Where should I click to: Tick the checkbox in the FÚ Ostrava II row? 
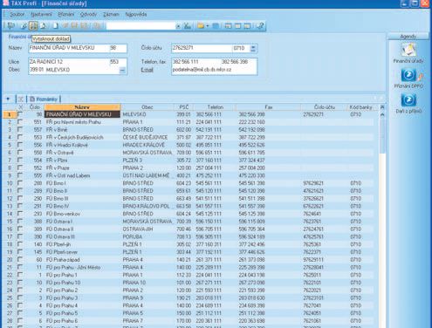click(x=20, y=229)
